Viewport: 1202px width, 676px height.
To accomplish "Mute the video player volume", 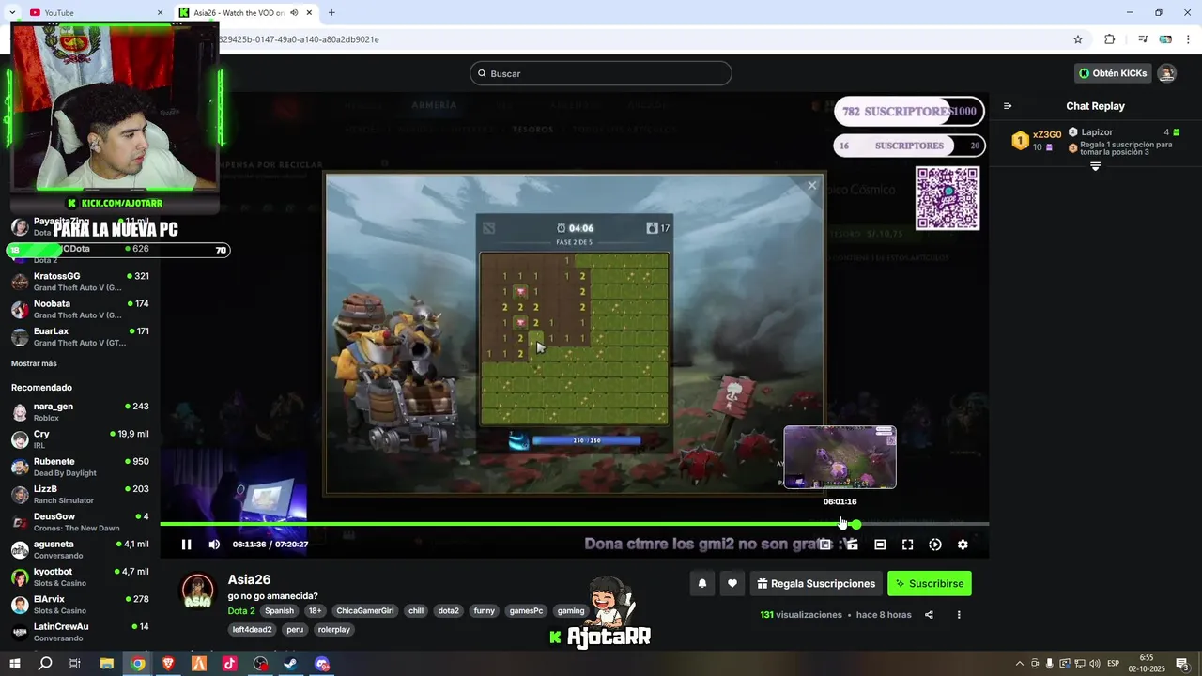I will 214,545.
